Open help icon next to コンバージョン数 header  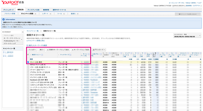click(x=167, y=53)
